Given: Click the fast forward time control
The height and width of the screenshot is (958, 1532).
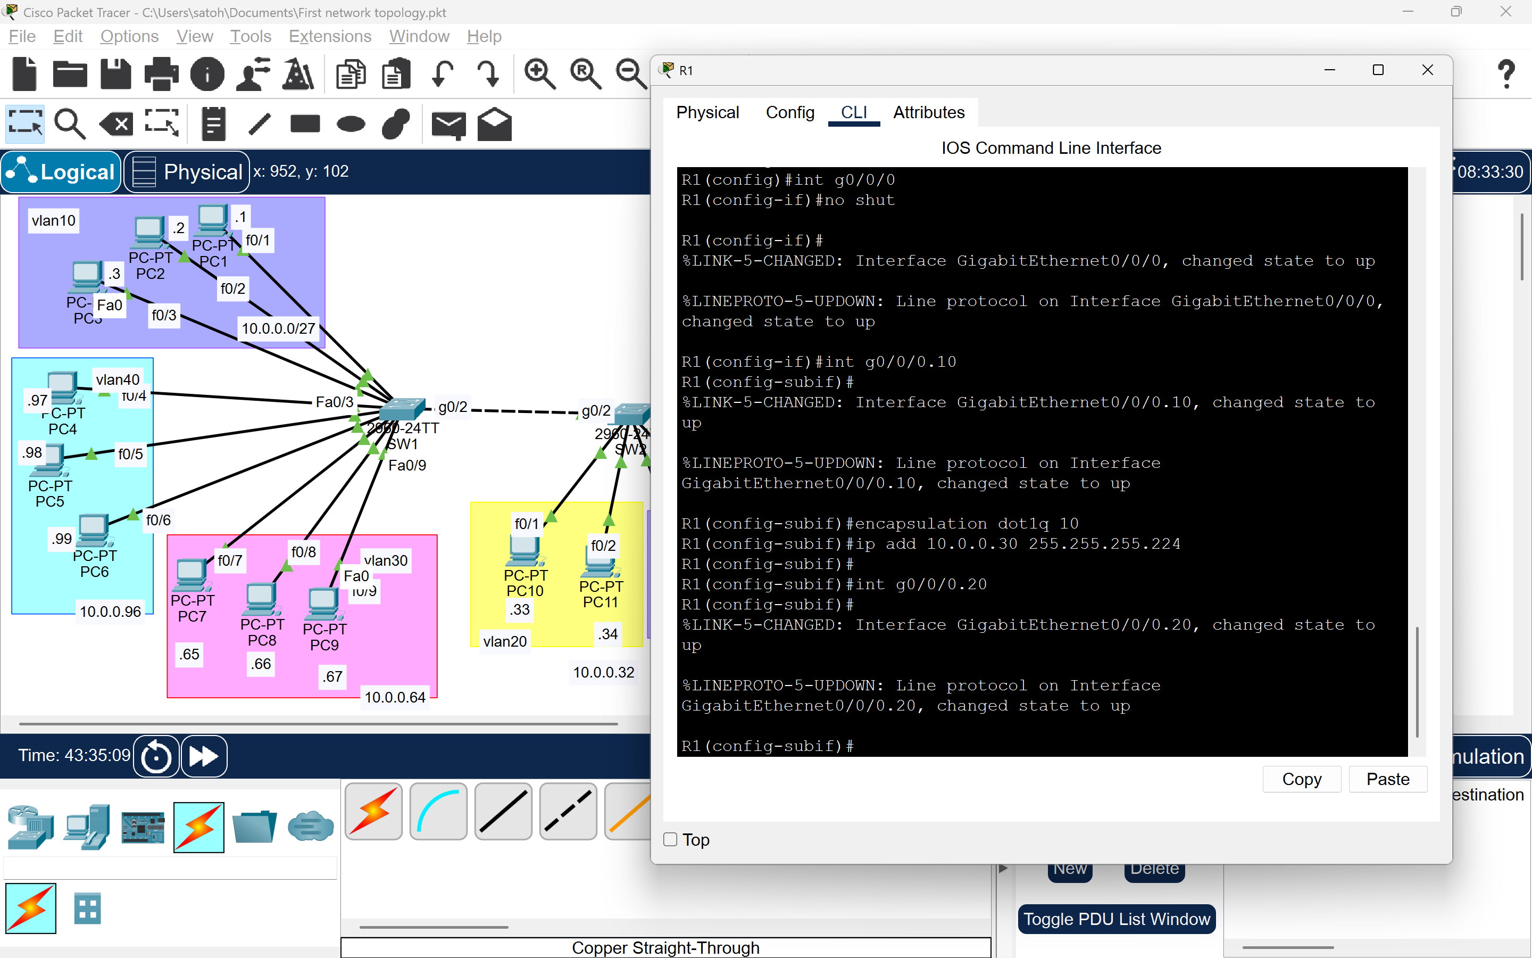Looking at the screenshot, I should 203,755.
